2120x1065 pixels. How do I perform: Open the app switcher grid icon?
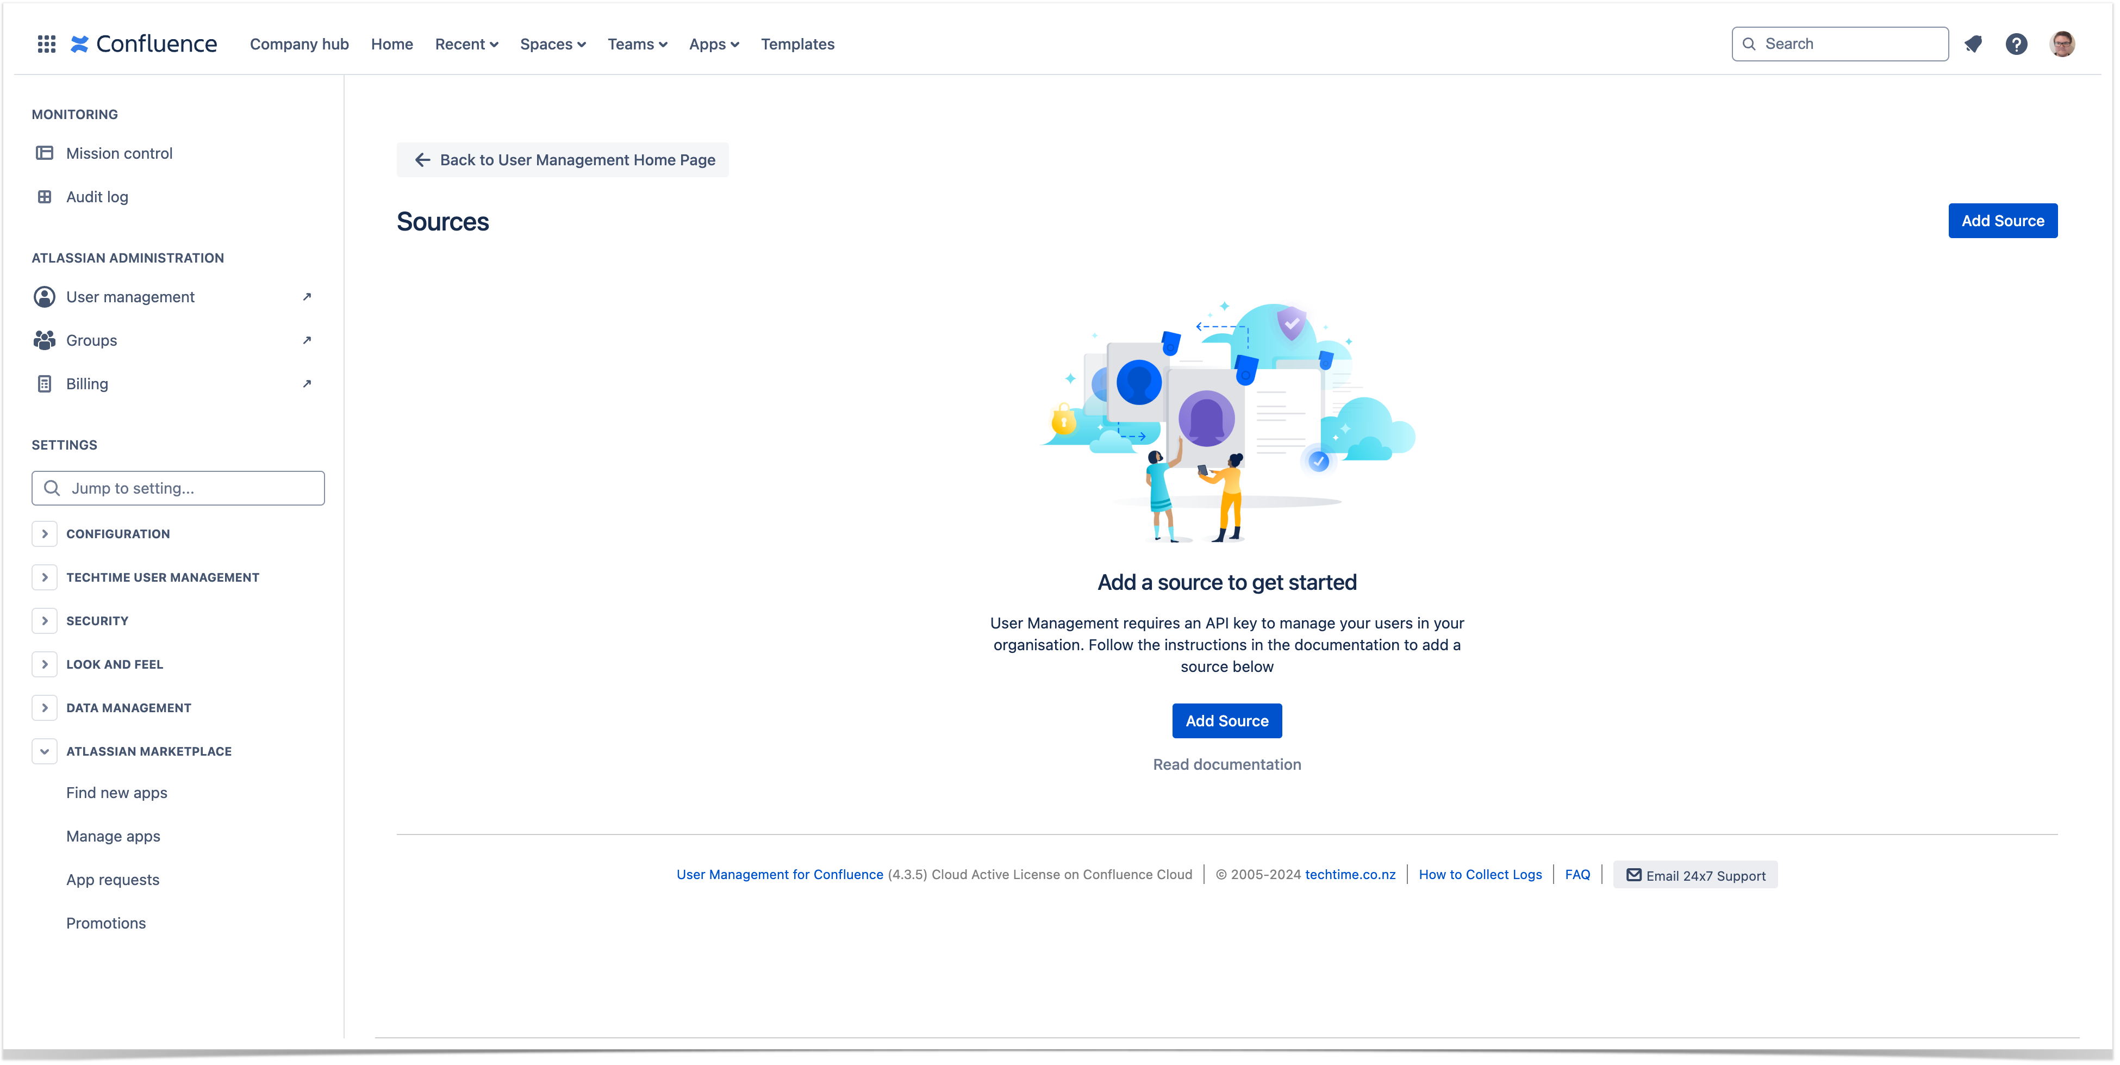point(46,43)
